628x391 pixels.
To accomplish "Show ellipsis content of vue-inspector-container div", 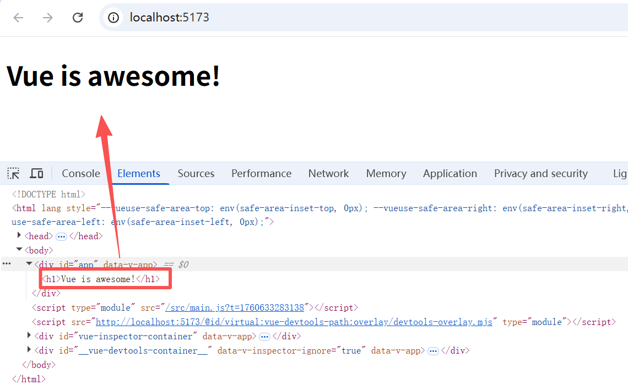I will click(265, 337).
